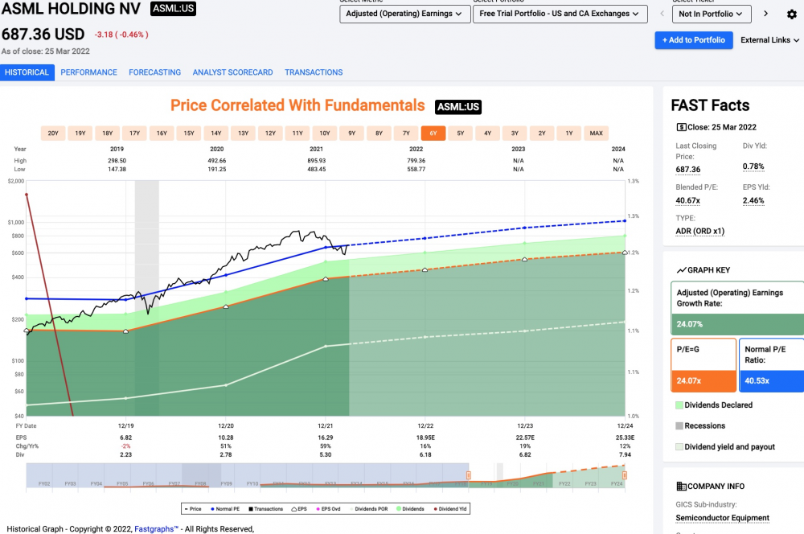Toggle Dividend Yld in chart legend
This screenshot has height=534, width=804.
tap(450, 509)
